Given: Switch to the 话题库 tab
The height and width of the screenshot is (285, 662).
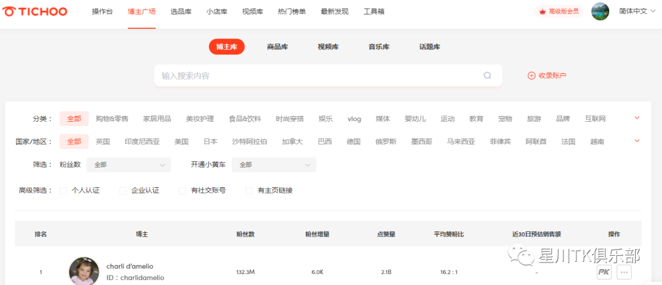Looking at the screenshot, I should (430, 46).
